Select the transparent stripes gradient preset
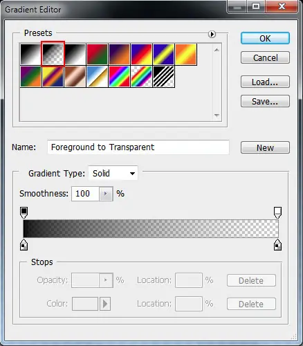The height and width of the screenshot is (346, 303). point(163,76)
